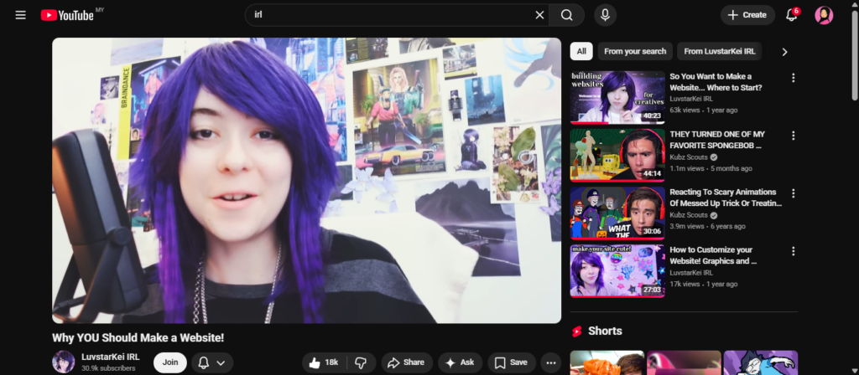
Task: Open account avatar menu
Action: pyautogui.click(x=824, y=15)
